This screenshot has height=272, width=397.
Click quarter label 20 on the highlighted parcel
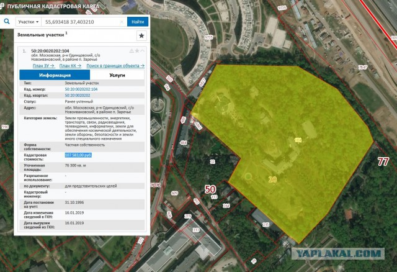[x=272, y=179]
